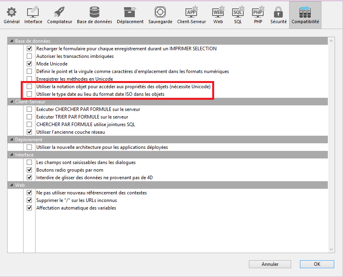Image resolution: width=343 pixels, height=277 pixels.
Task: Open the SQL settings icon
Action: click(x=238, y=12)
